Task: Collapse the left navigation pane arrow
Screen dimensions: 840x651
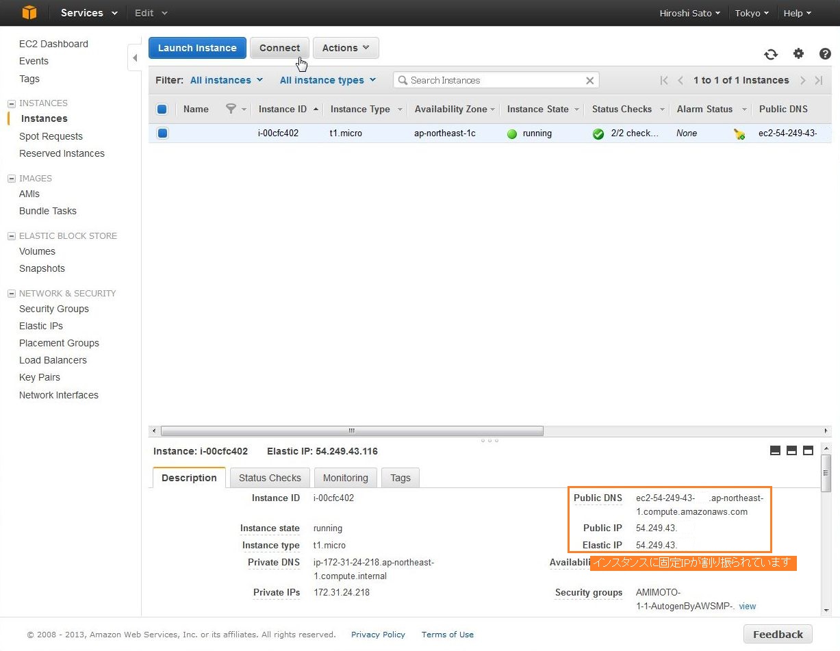Action: click(x=135, y=58)
